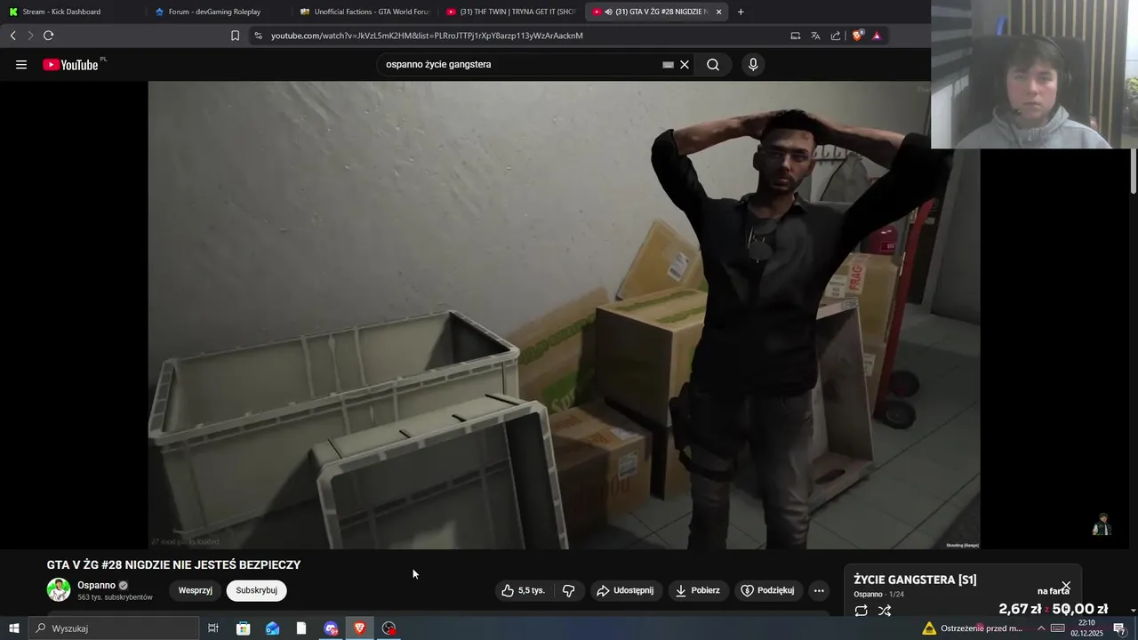Open Ospanno channel avatar

[59, 590]
